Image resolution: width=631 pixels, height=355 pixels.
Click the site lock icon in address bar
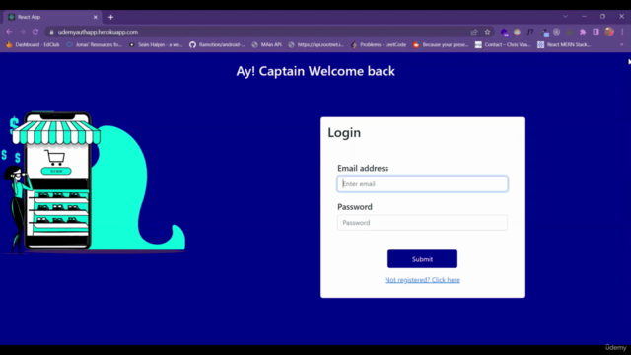tap(51, 32)
